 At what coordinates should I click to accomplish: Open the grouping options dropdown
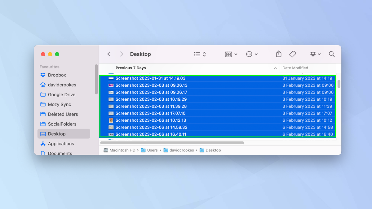click(x=231, y=54)
